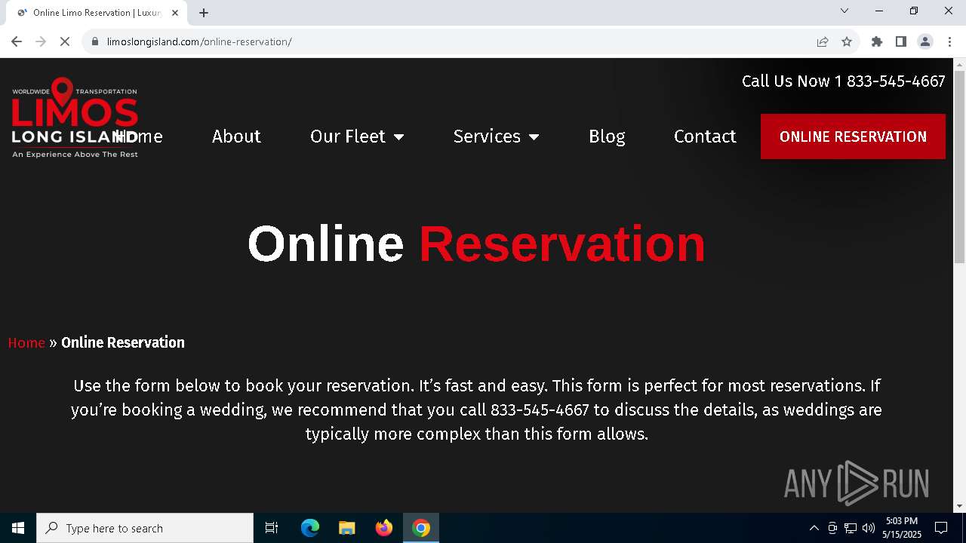This screenshot has width=966, height=543.
Task: Click the site padlock icon
Action: click(x=95, y=41)
